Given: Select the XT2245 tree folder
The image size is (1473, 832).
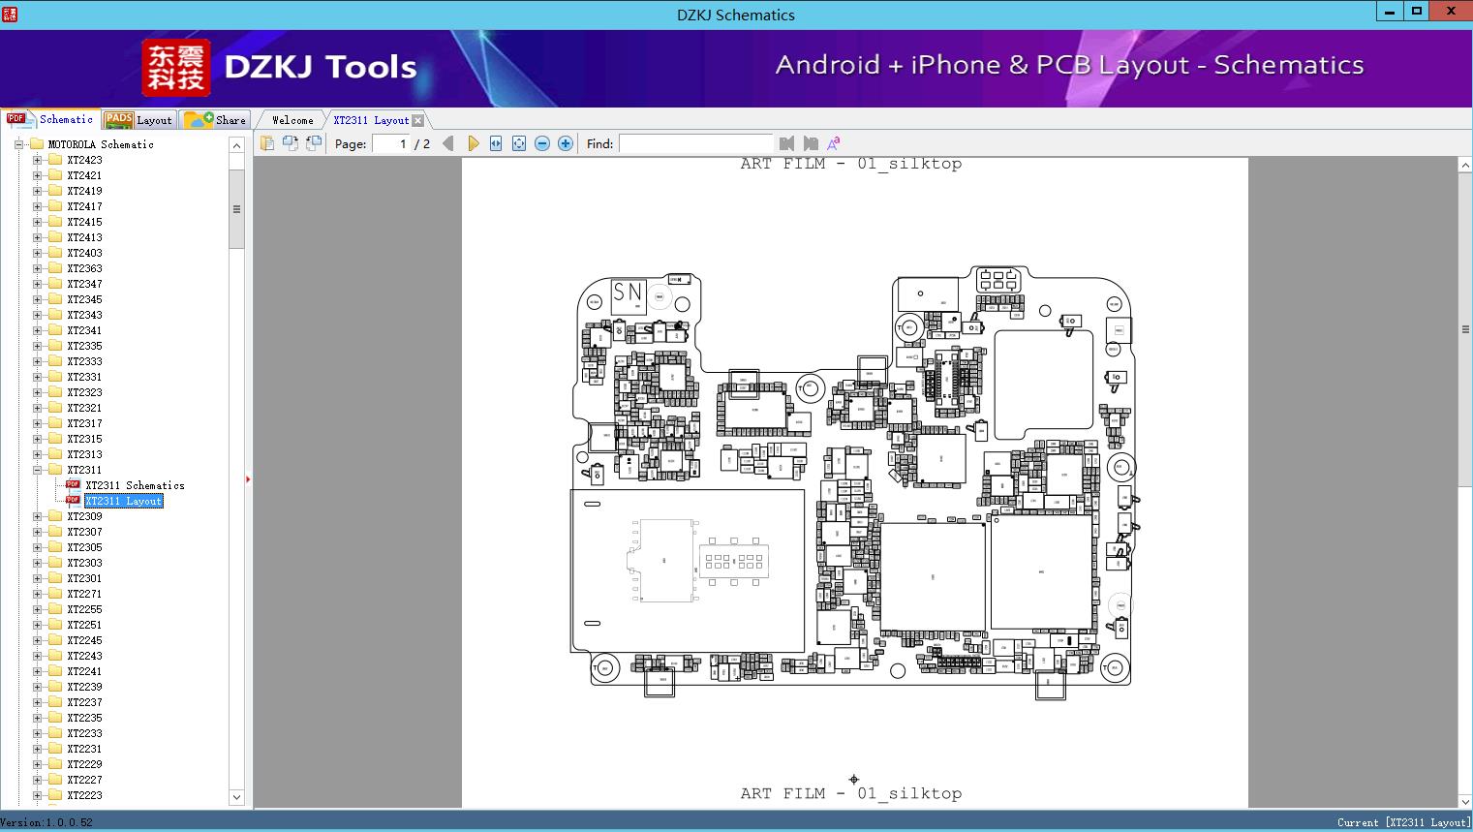Looking at the screenshot, I should (84, 640).
